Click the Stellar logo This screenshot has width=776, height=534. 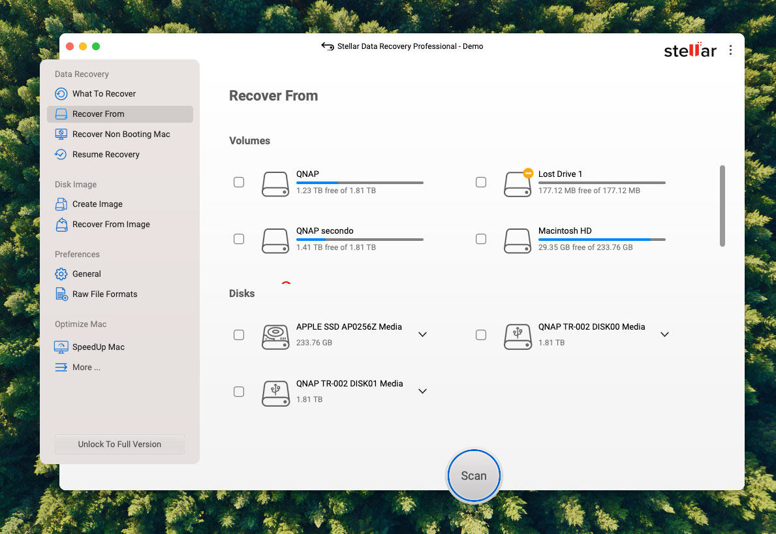[690, 50]
